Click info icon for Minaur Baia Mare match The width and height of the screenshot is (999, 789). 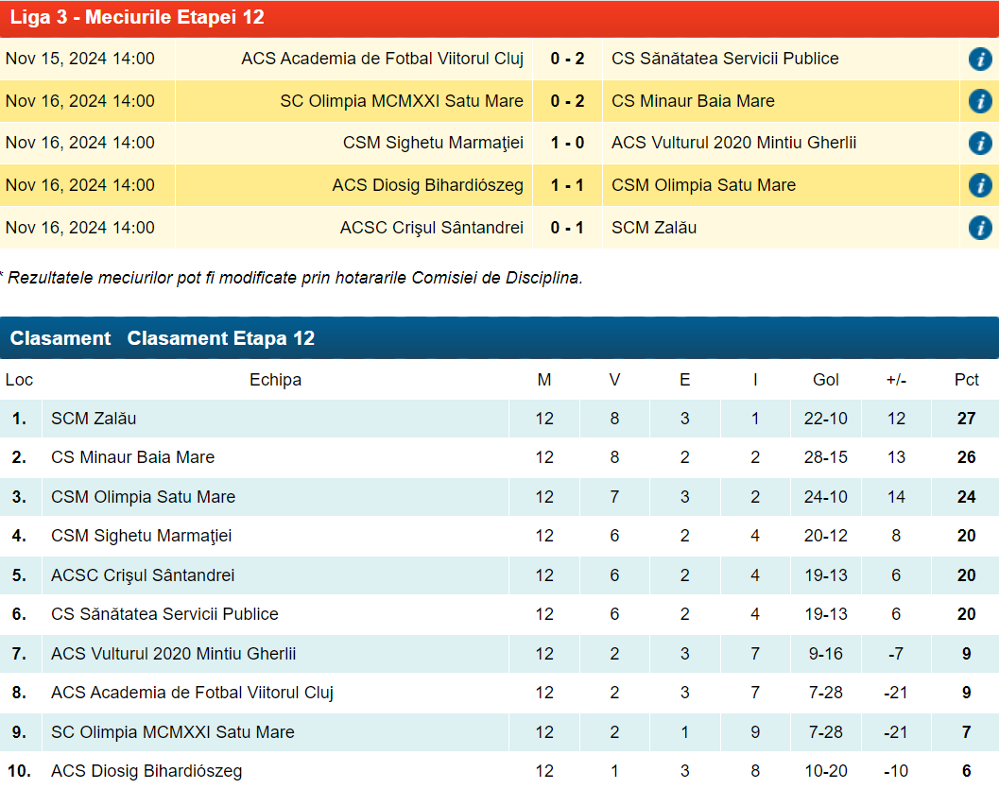click(x=980, y=101)
